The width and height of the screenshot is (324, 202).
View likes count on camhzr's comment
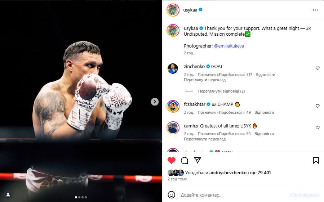point(224,134)
